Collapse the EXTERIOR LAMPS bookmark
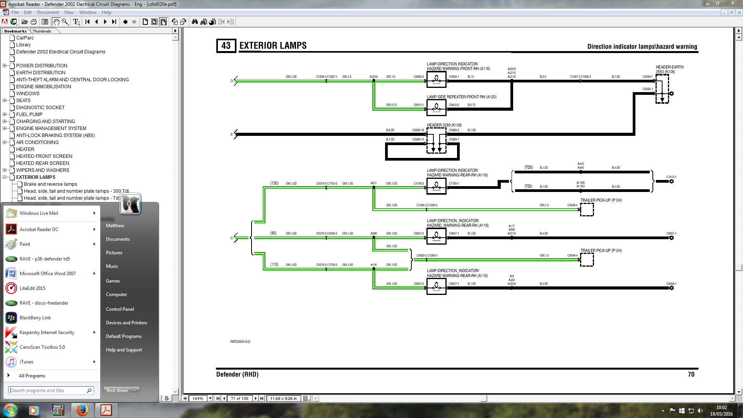 (x=5, y=177)
